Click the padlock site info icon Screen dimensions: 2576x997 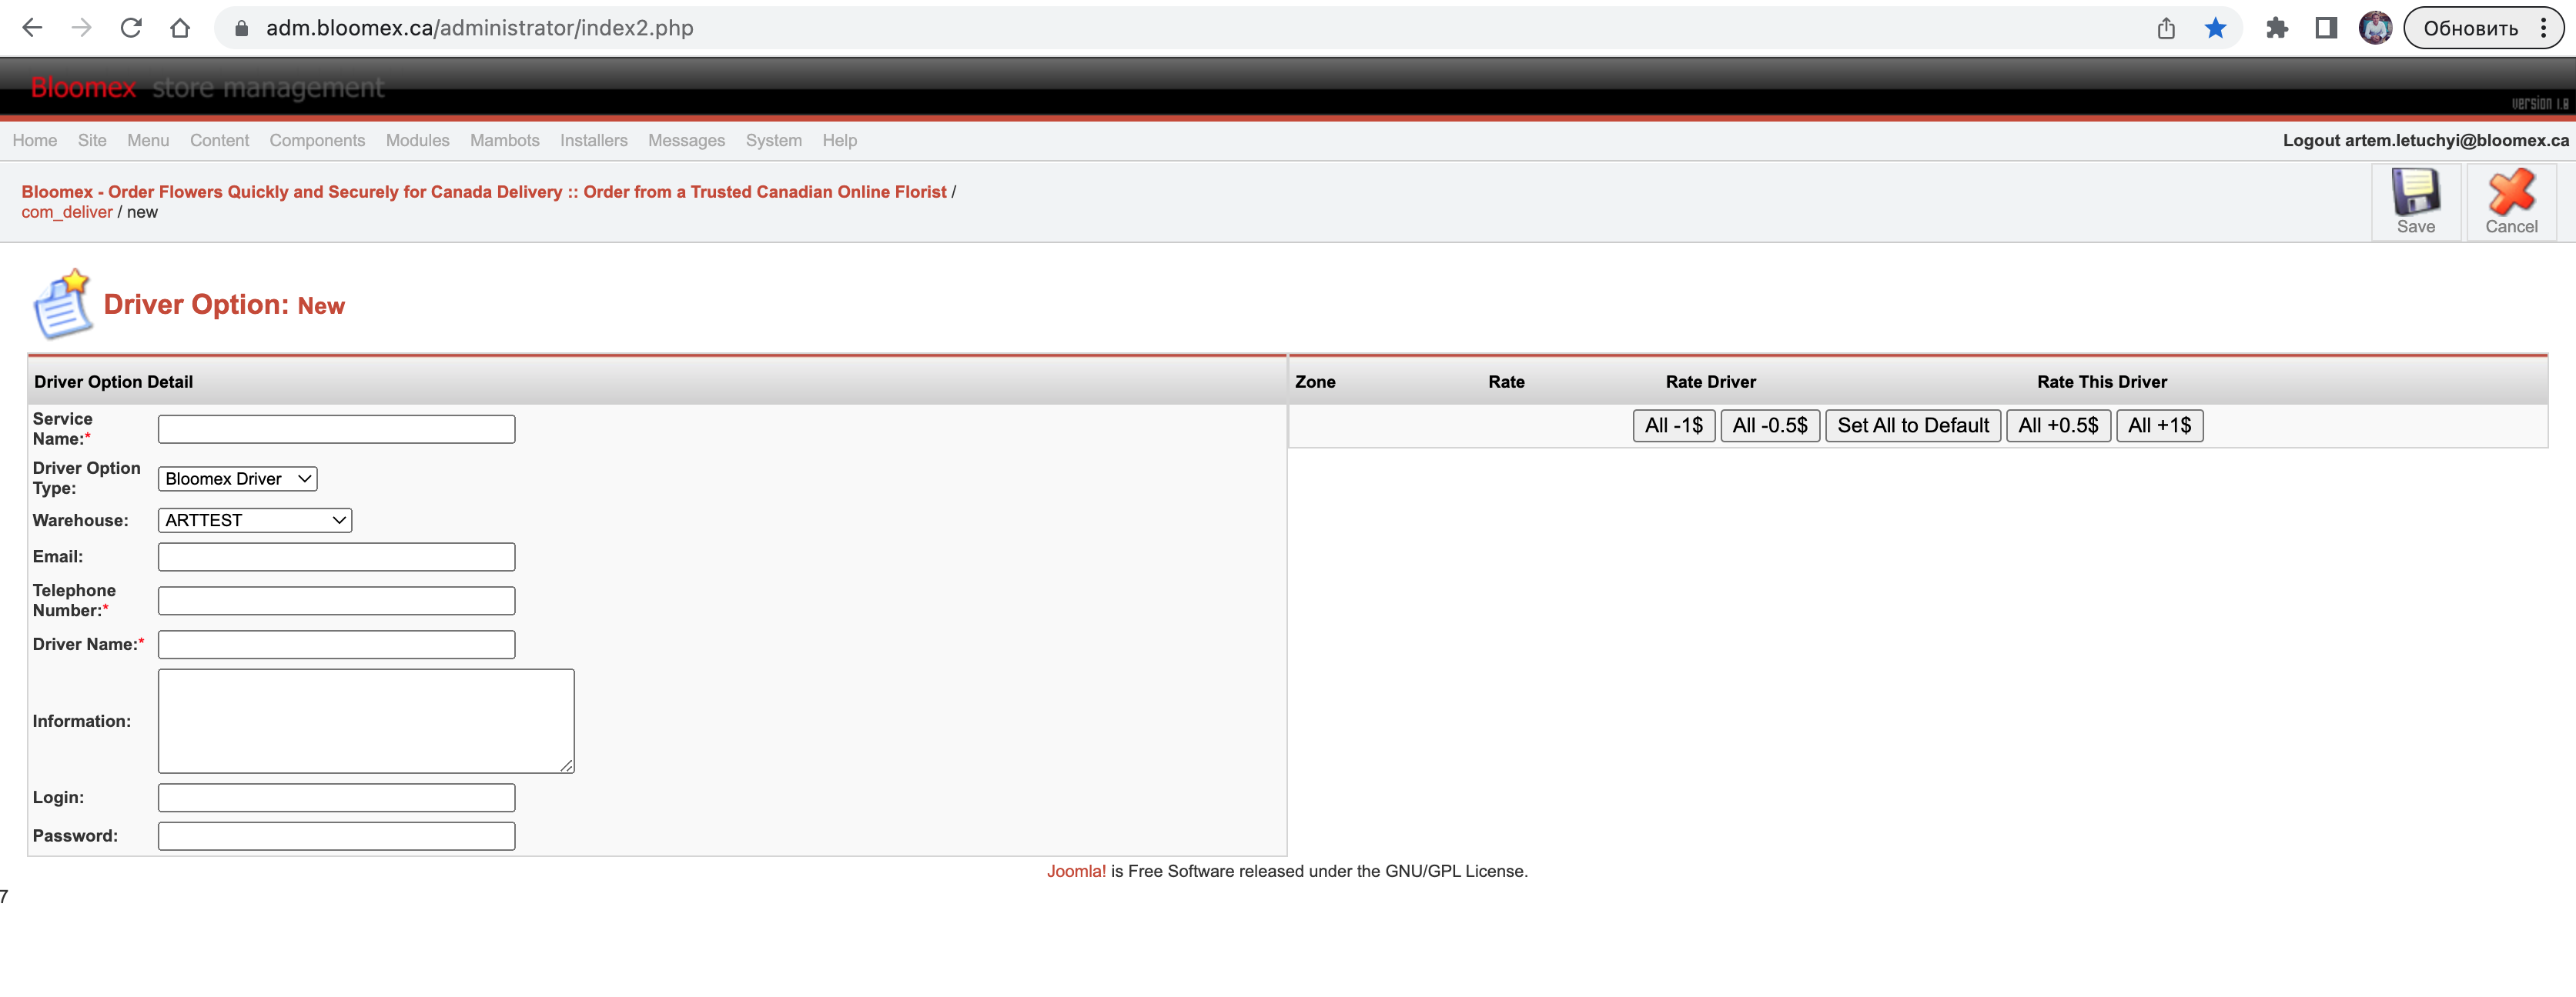coord(241,28)
